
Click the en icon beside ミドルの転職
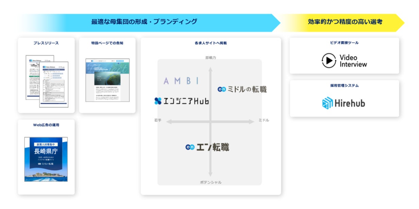pos(222,89)
